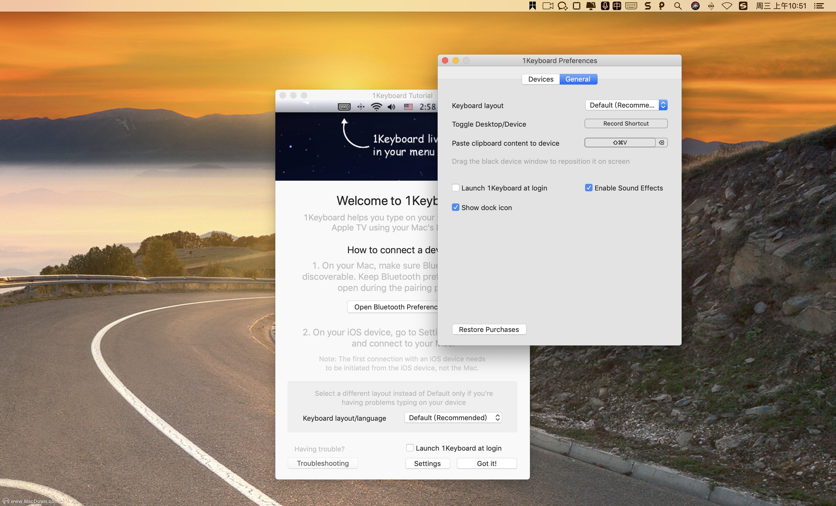The height and width of the screenshot is (506, 836).
Task: Click the Bluetooth icon in tutorial image
Action: (361, 107)
